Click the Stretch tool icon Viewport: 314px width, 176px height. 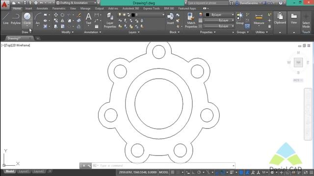click(56, 26)
